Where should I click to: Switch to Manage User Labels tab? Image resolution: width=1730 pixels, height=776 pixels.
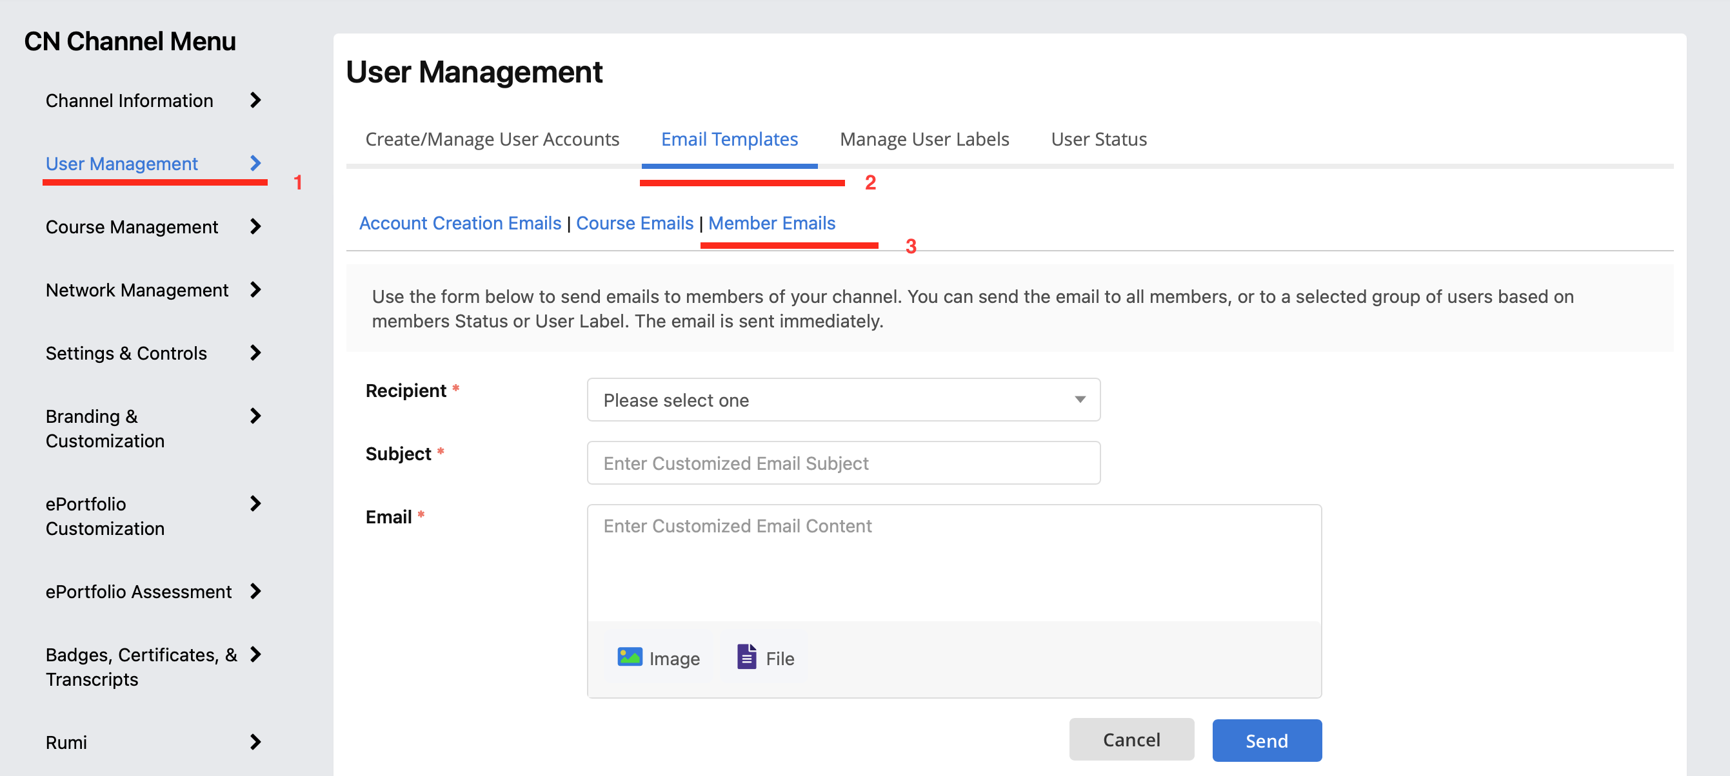(924, 140)
